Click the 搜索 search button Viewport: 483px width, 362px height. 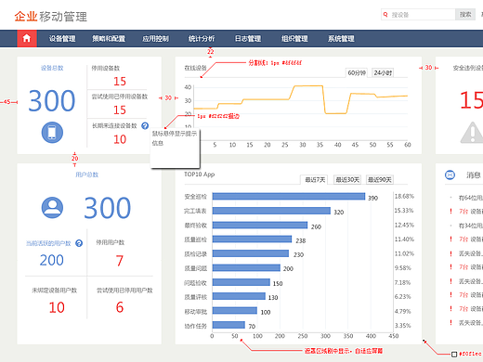coord(465,15)
